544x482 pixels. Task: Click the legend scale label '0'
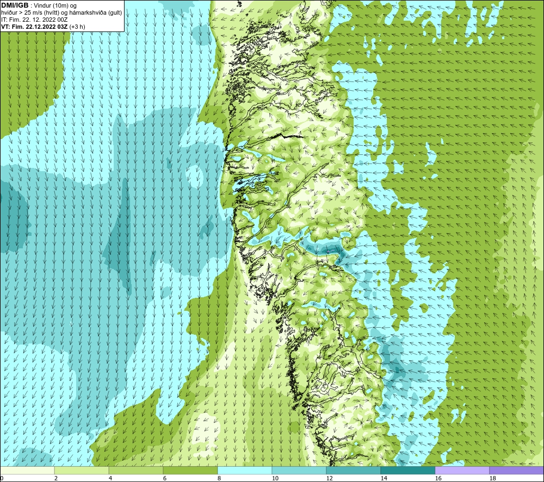click(x=2, y=479)
